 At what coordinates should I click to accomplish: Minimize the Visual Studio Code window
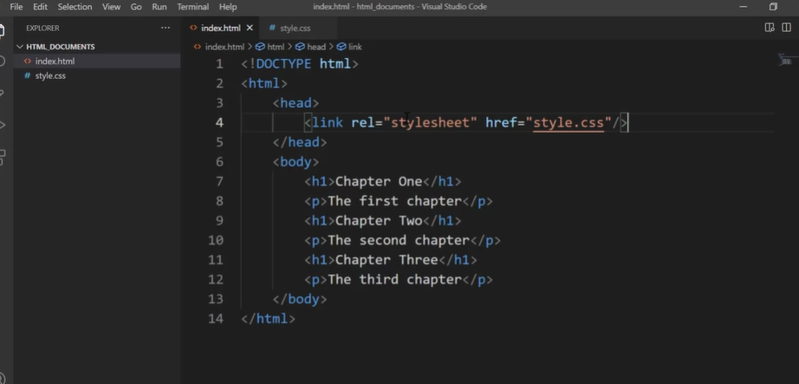coord(744,7)
